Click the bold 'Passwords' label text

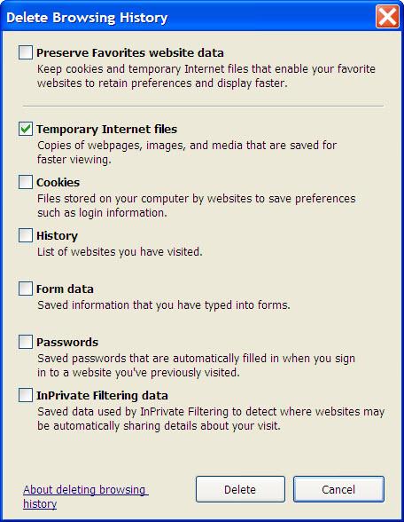(67, 343)
